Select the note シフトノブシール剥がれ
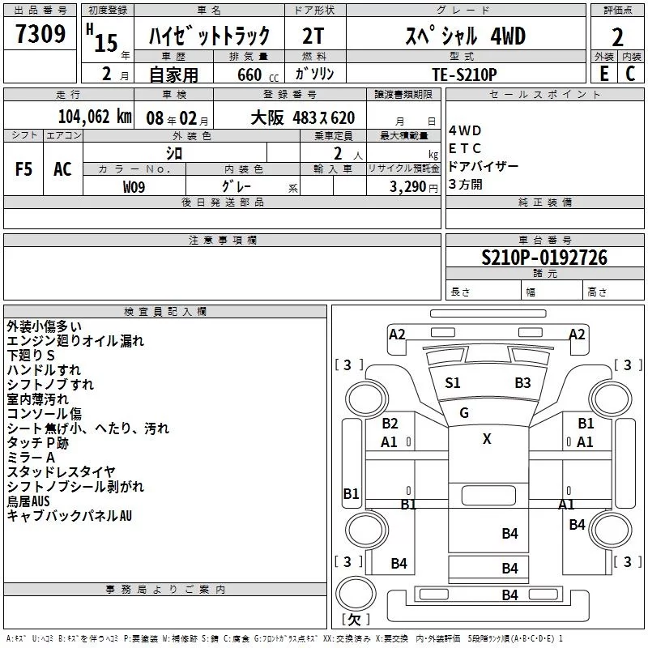 click(x=75, y=487)
